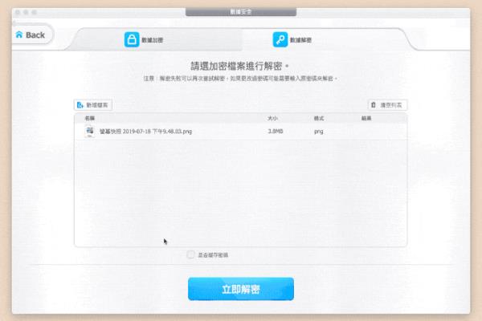Minimize the 數據安全 window
482x321 pixels.
coord(27,13)
